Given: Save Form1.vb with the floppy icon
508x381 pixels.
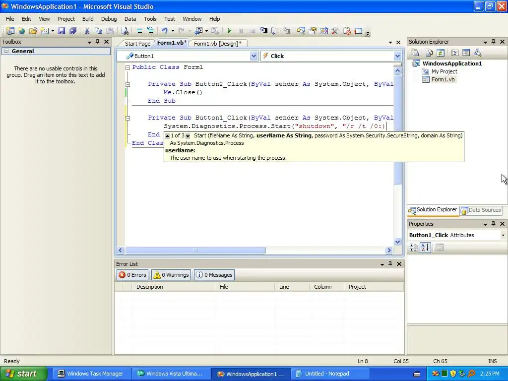Looking at the screenshot, I should click(61, 31).
